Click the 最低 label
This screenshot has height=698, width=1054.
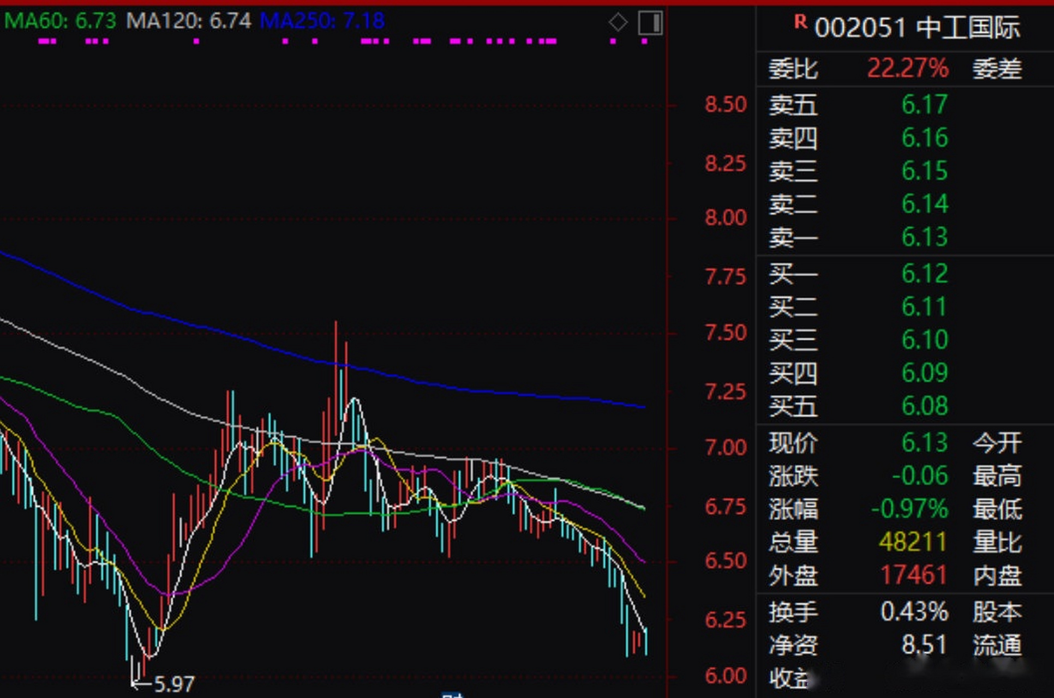click(x=997, y=509)
